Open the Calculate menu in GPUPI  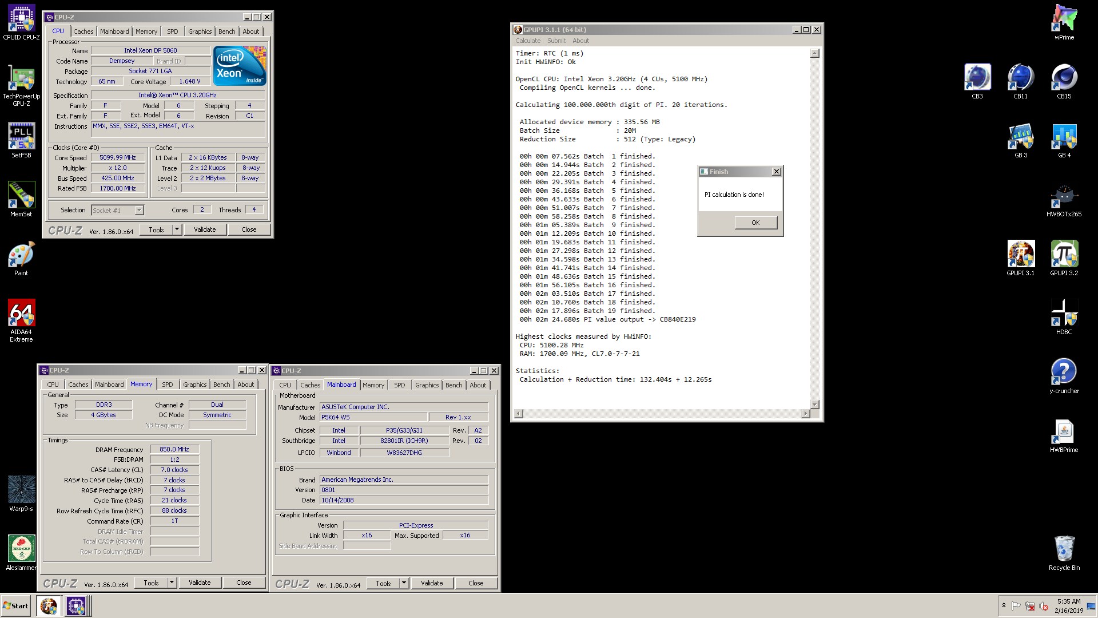tap(527, 41)
